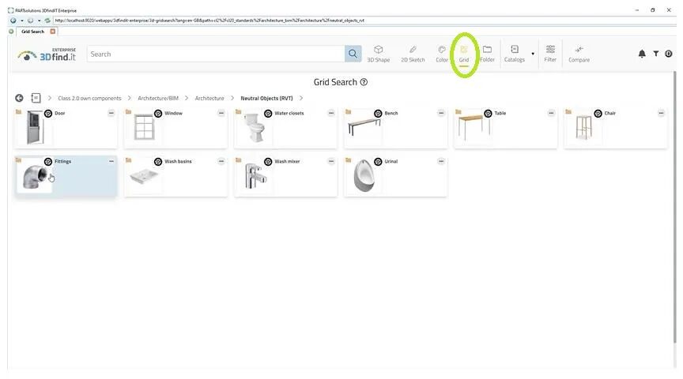Click the info icon at top right
Screen dimensions: 683x379
[x=669, y=54]
